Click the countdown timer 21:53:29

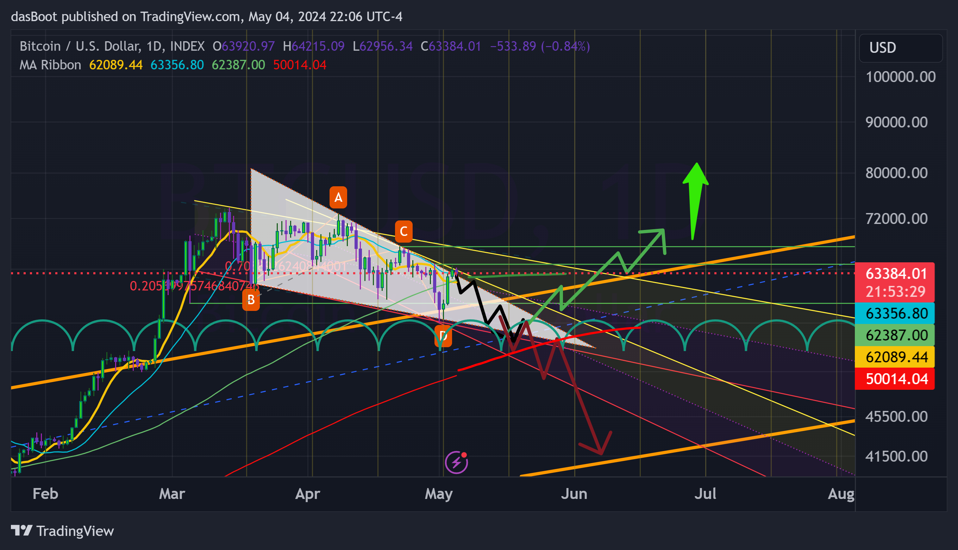coord(895,292)
